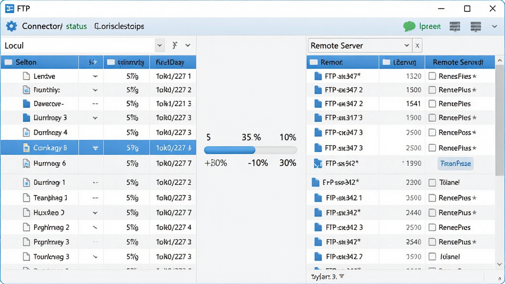Select the checkbox in the 1900 row
The image size is (505, 284).
pyautogui.click(x=432, y=118)
